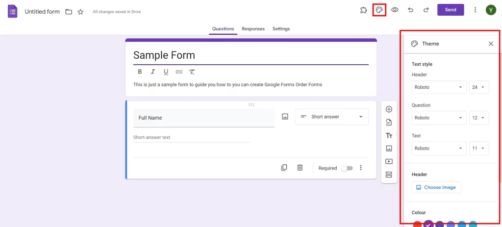Click the 'Text style' label

[422, 64]
